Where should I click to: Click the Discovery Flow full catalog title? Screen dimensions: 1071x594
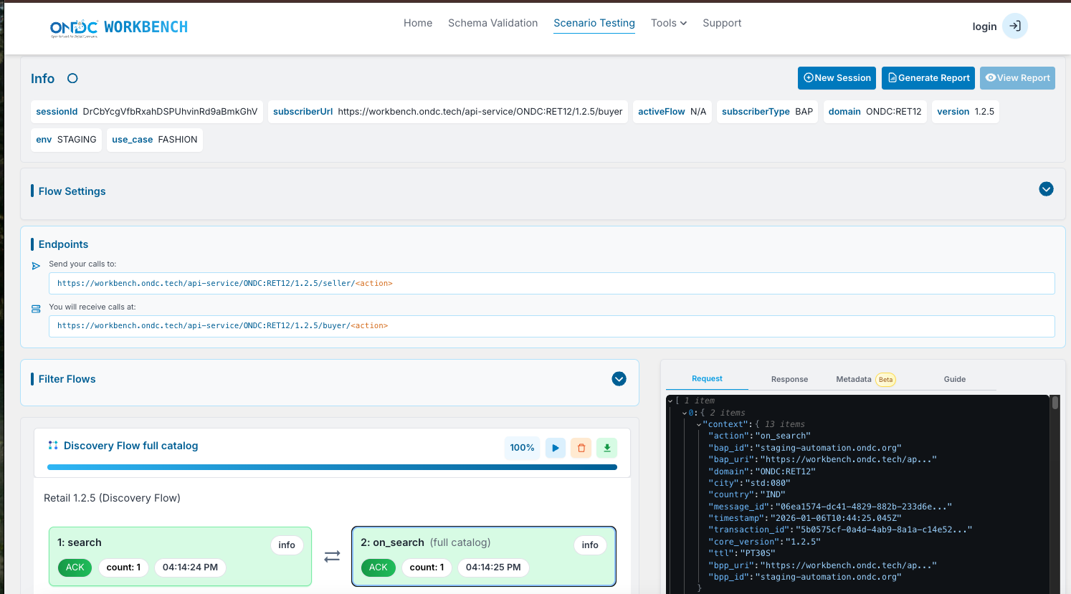tap(130, 446)
